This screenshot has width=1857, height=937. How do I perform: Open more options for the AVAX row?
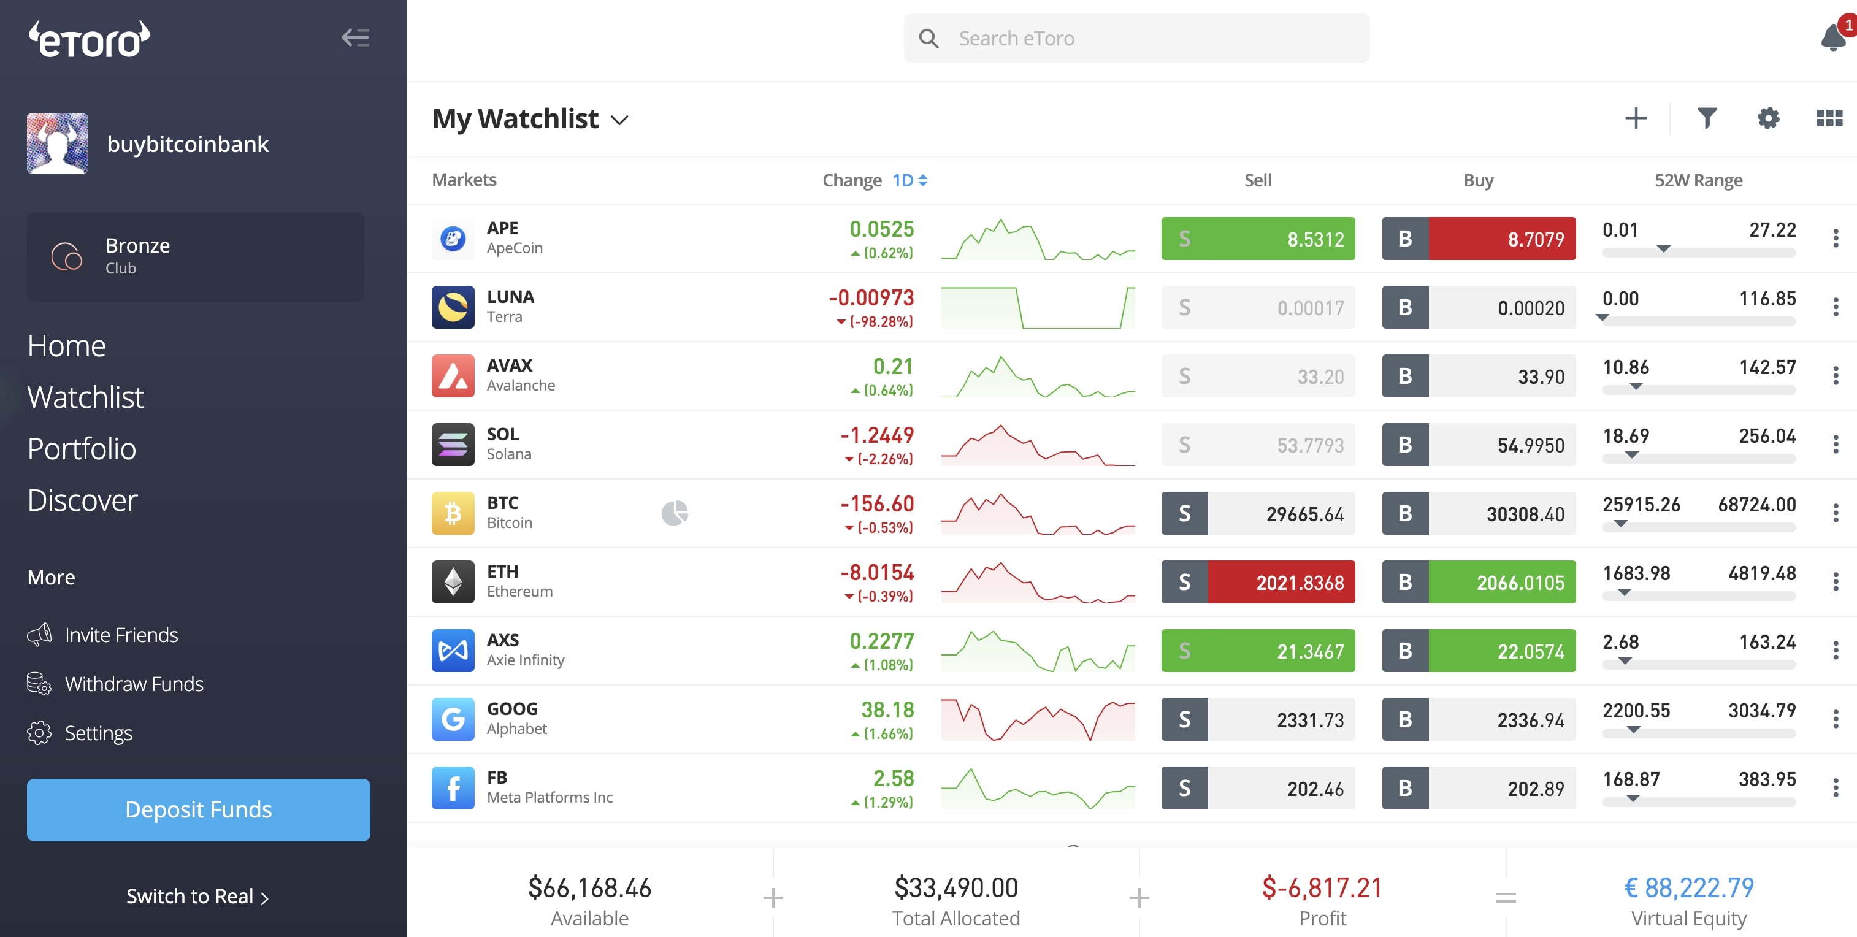click(1836, 375)
